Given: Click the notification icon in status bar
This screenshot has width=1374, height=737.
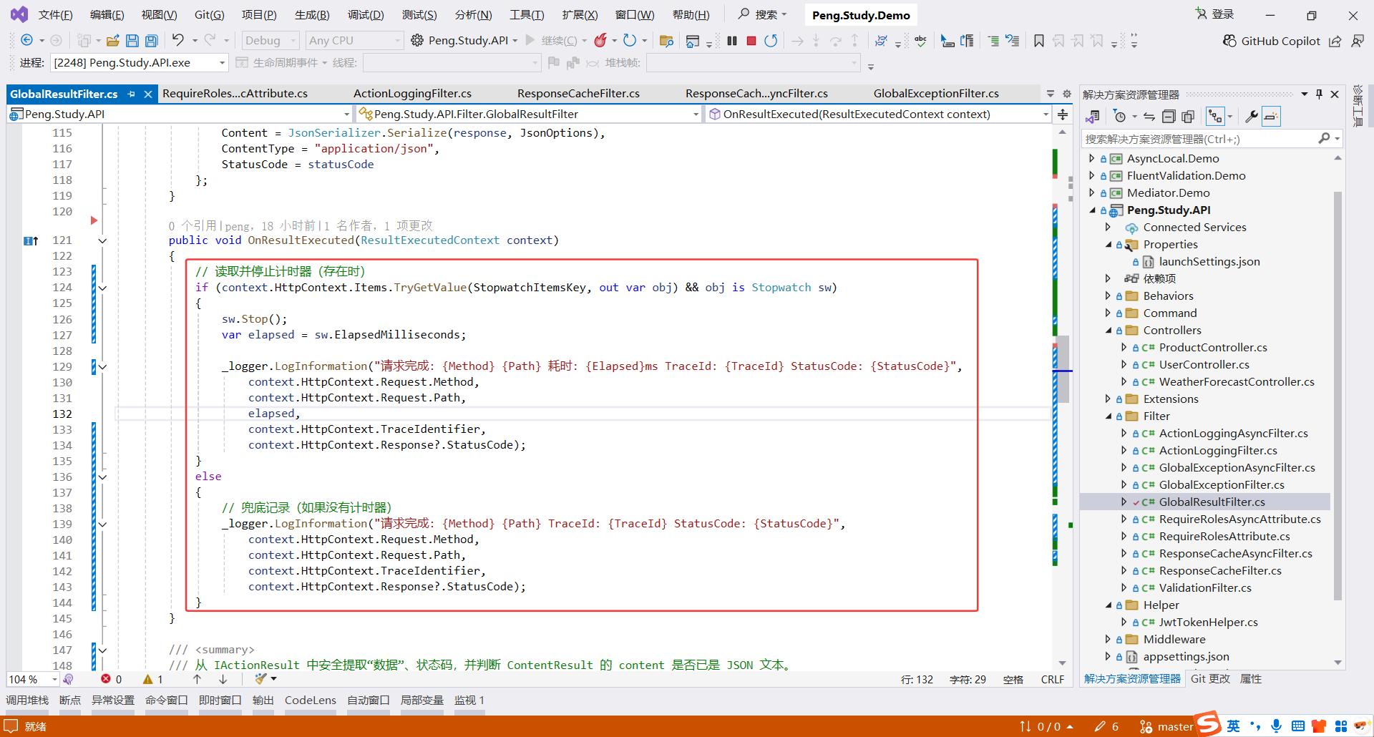Looking at the screenshot, I should (11, 726).
